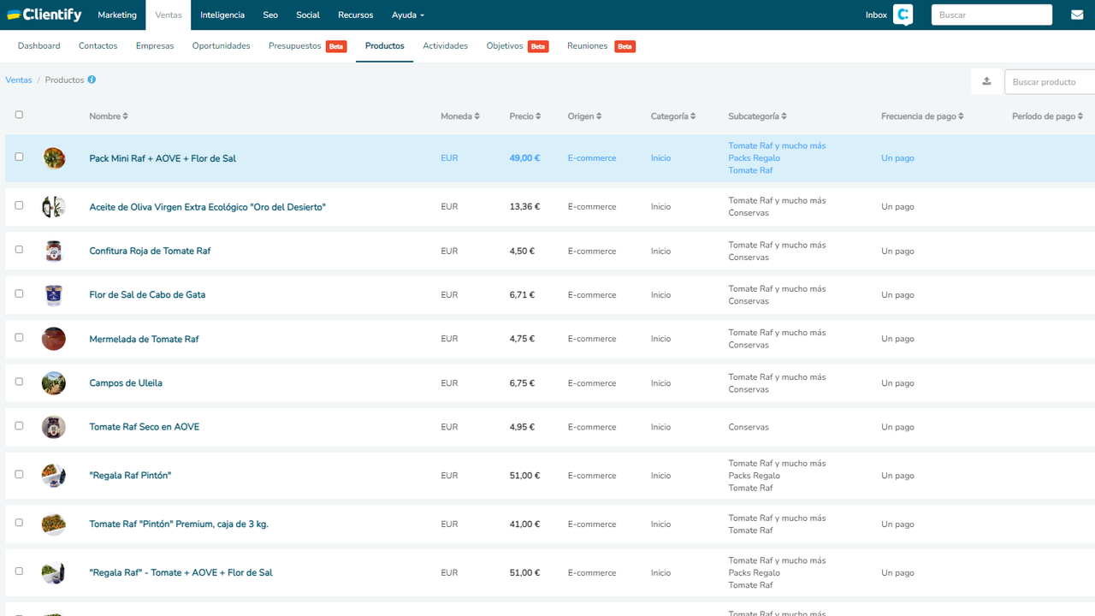
Task: Click the info icon beside Productos breadcrumb
Action: pyautogui.click(x=92, y=80)
